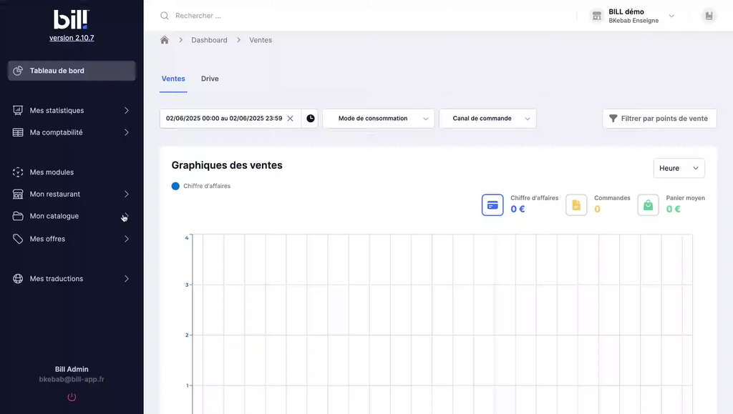This screenshot has height=414, width=733.
Task: Expand Mon restaurant submenu
Action: point(72,194)
